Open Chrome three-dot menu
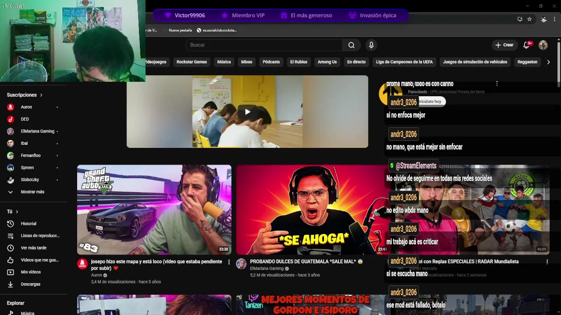The width and height of the screenshot is (561, 315). (555, 19)
